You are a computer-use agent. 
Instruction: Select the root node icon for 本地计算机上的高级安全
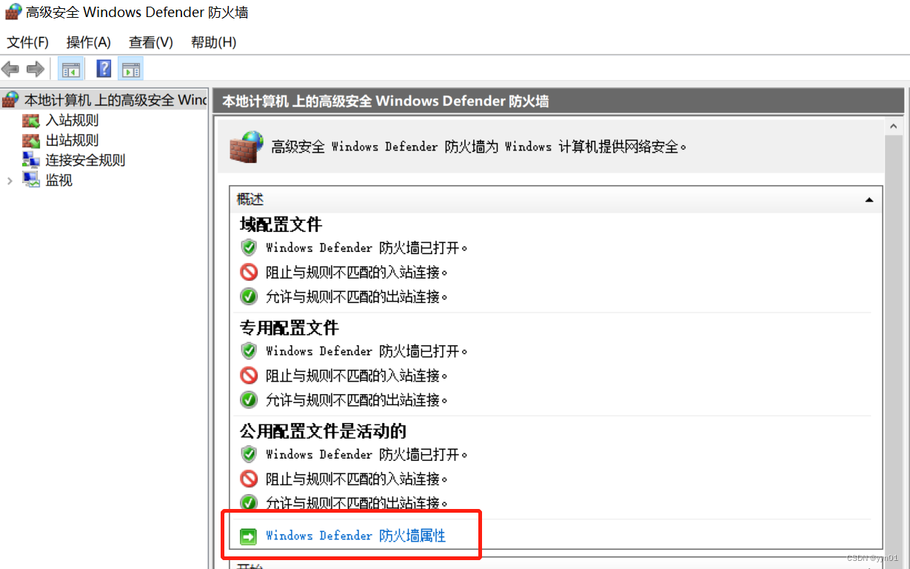click(10, 100)
